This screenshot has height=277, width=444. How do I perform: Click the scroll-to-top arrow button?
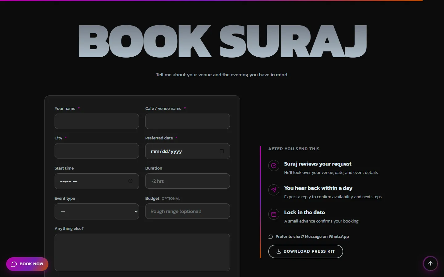(430, 263)
